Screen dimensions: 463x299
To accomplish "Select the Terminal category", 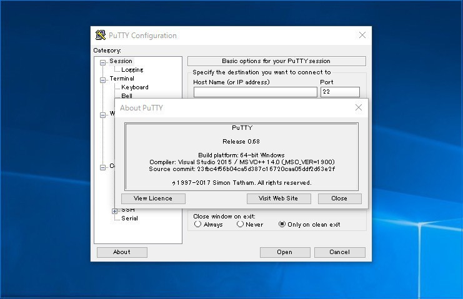I will [x=122, y=79].
